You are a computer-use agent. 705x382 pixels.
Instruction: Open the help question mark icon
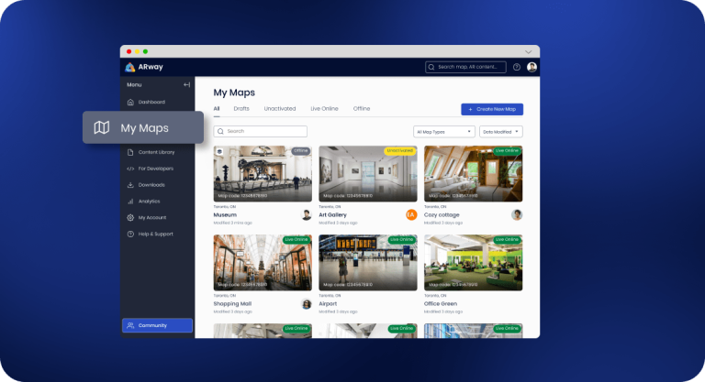517,67
